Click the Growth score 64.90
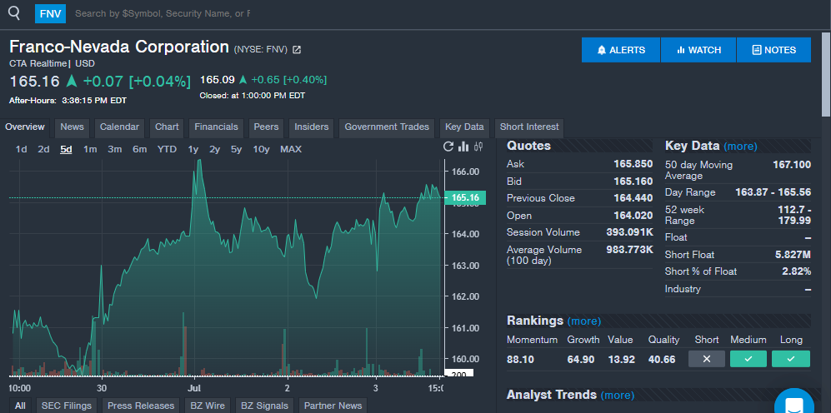Viewport: 831px width, 413px height. click(581, 360)
